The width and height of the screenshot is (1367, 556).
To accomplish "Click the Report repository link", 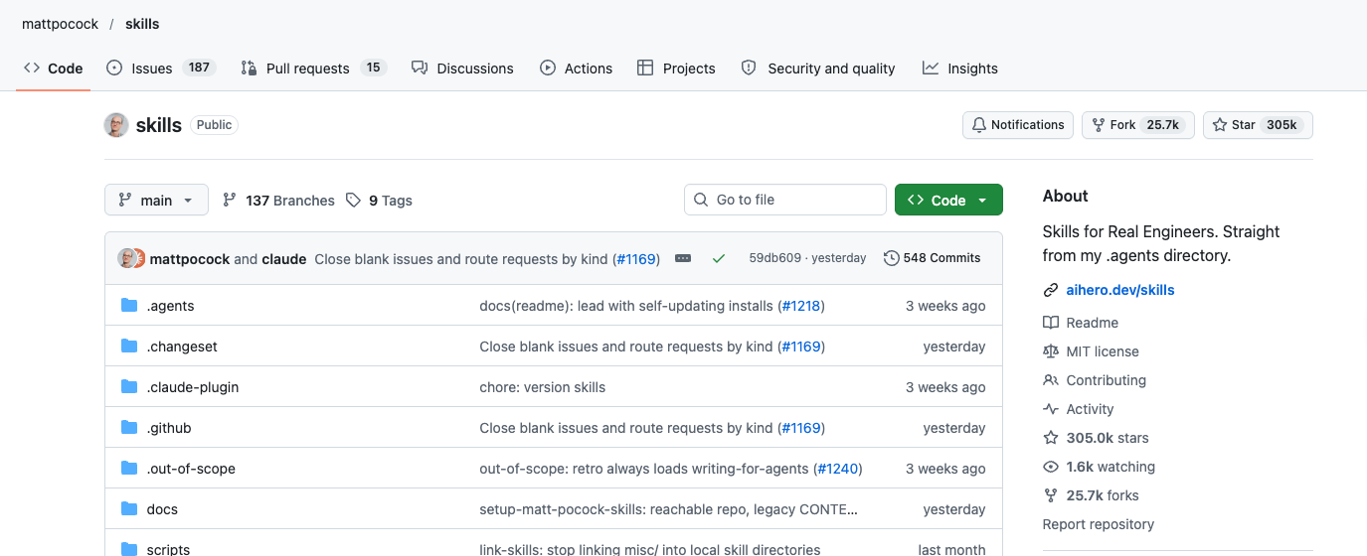I will click(1099, 524).
